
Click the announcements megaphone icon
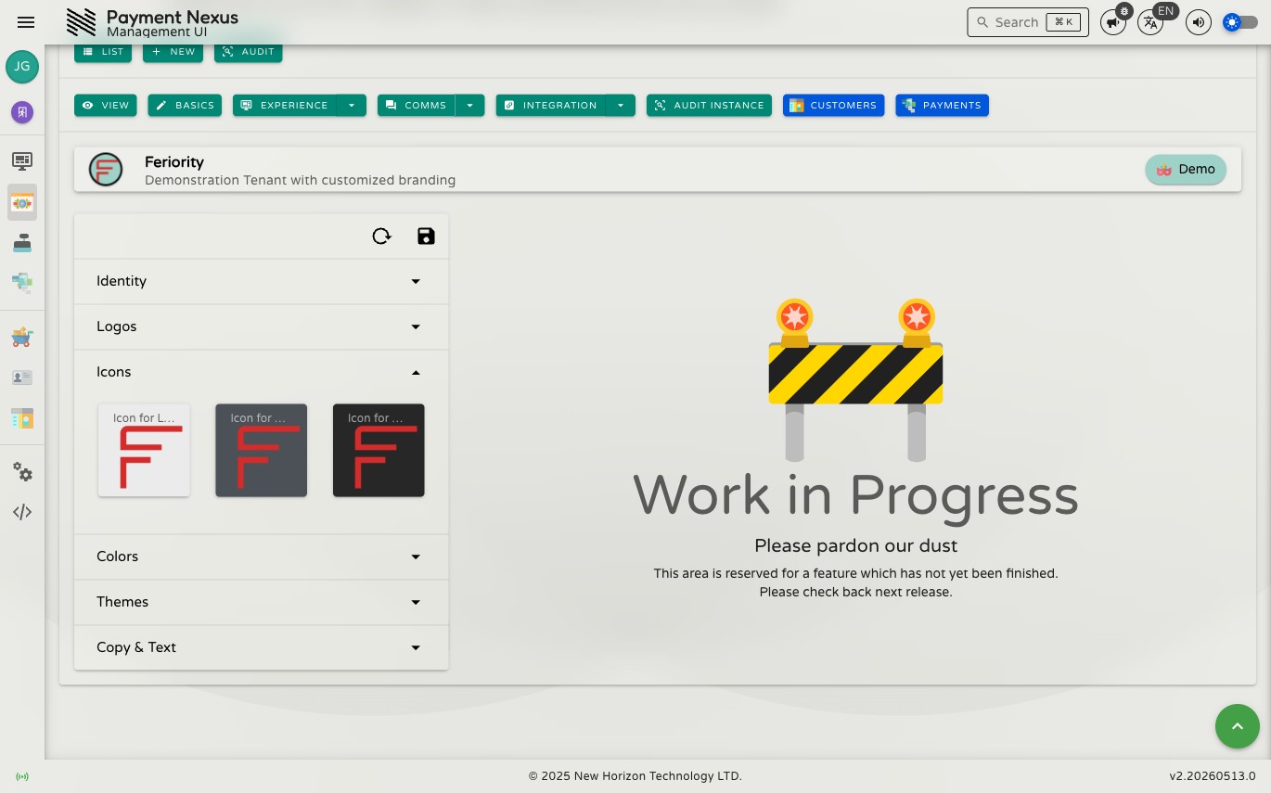coord(1111,23)
